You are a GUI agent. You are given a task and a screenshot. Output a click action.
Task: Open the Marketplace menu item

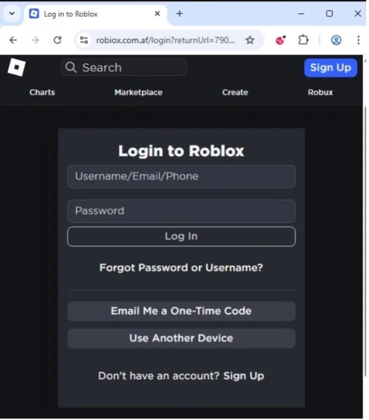139,92
